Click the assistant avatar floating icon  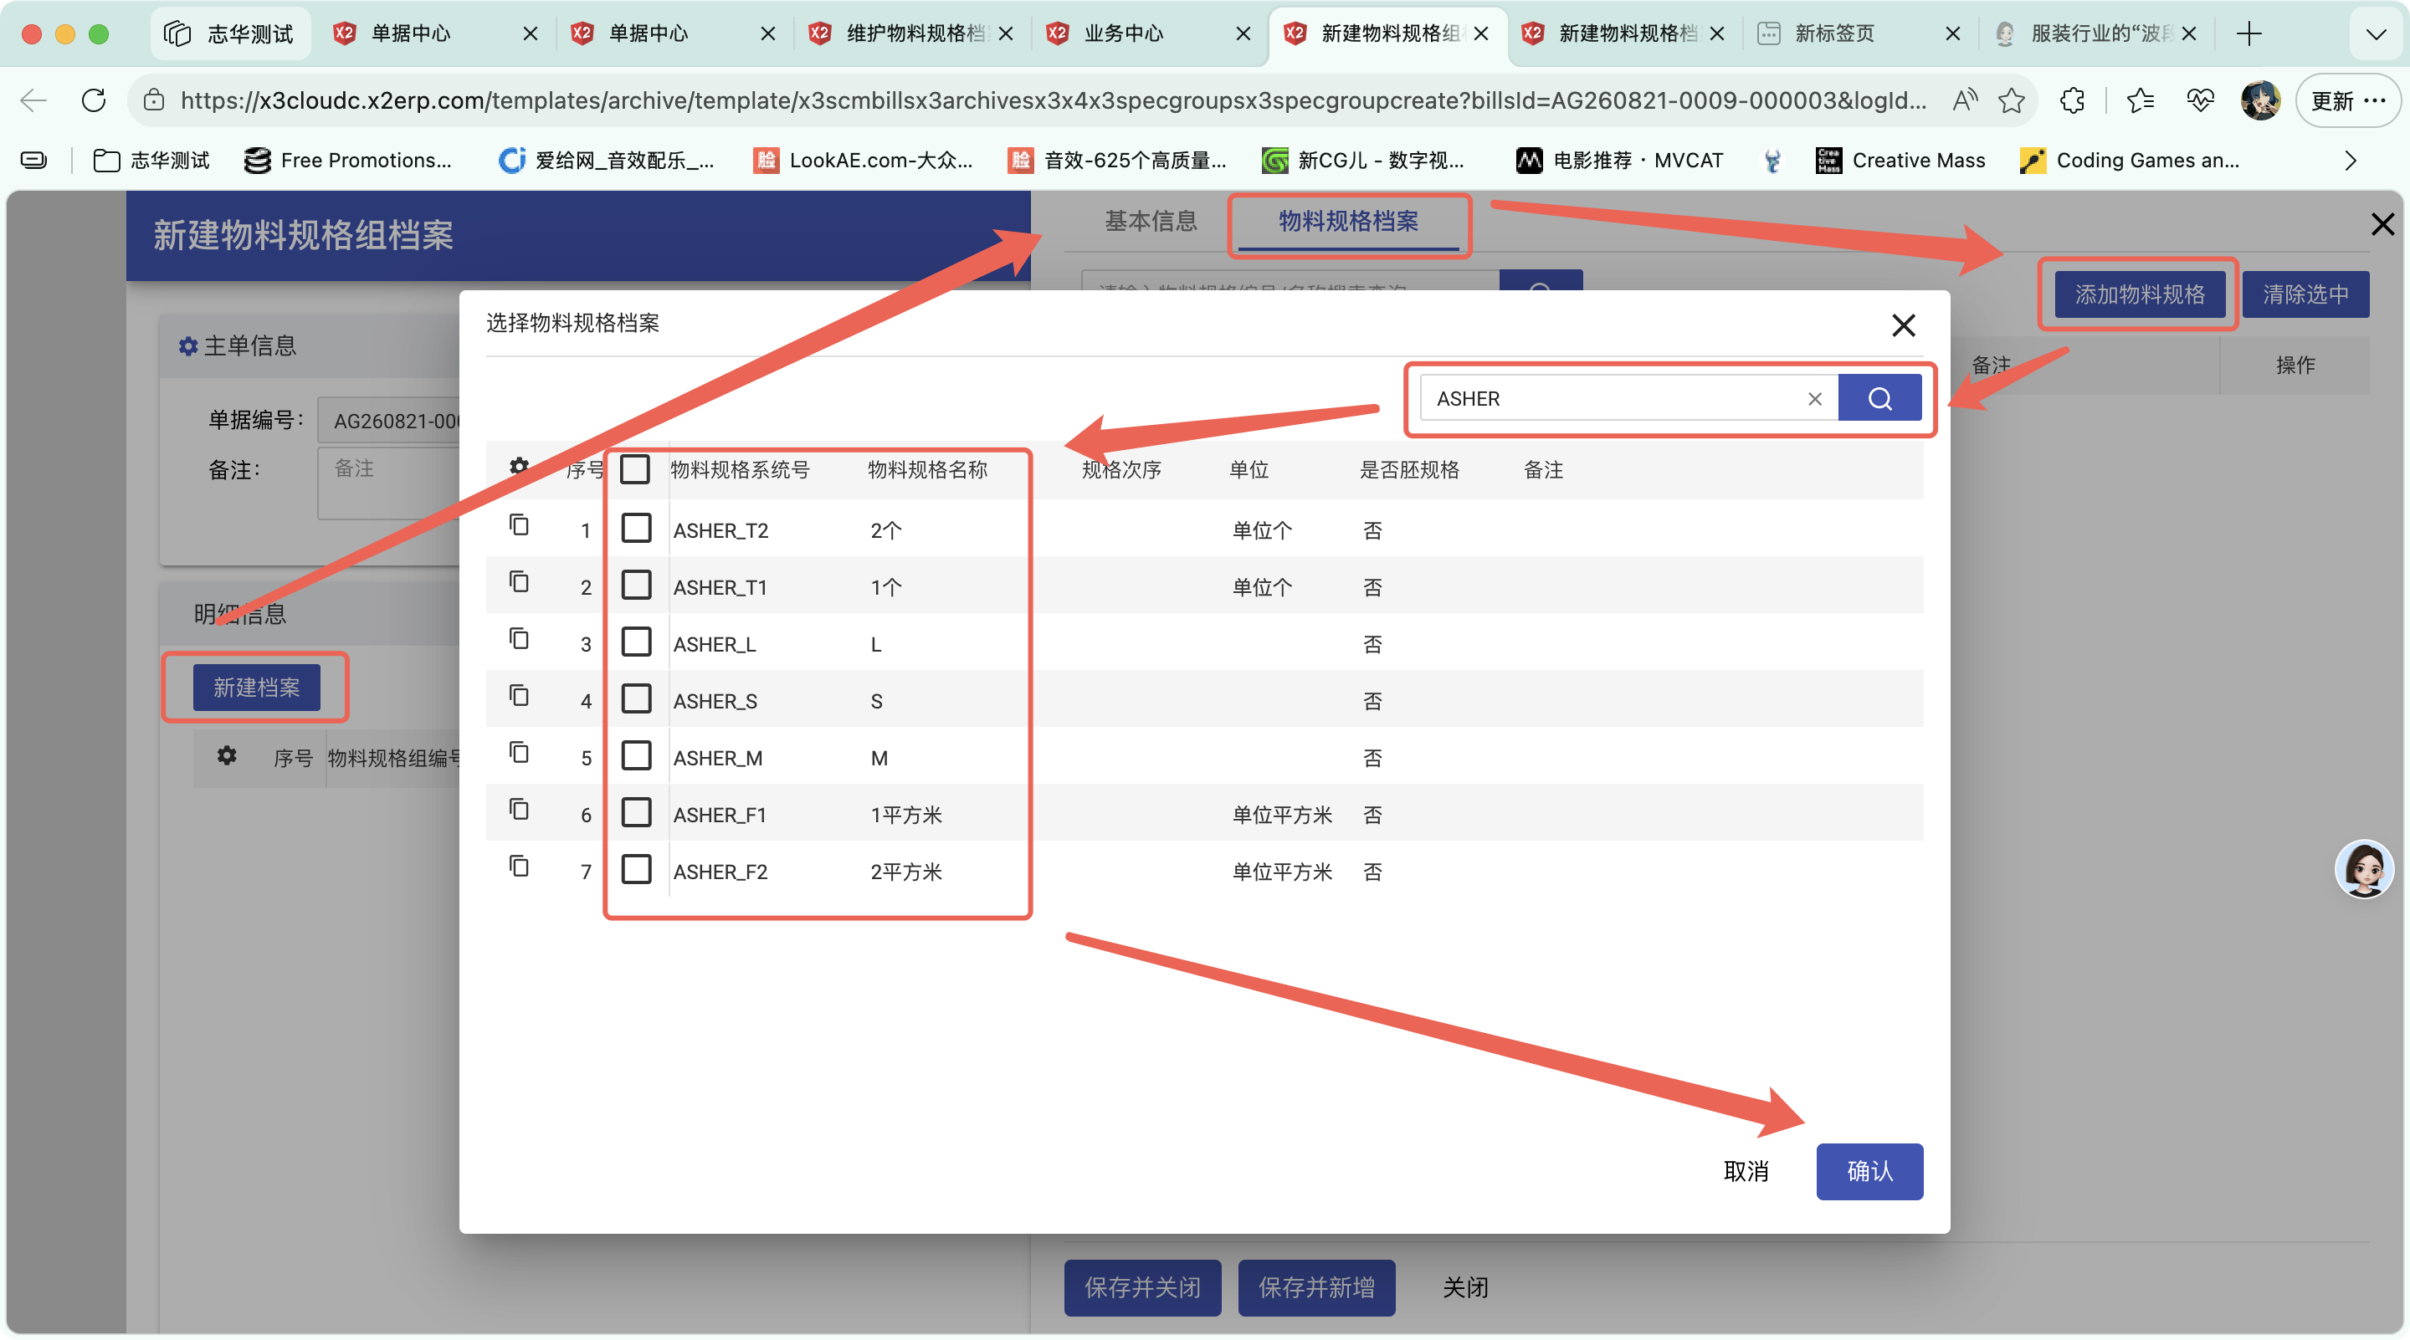[x=2364, y=869]
